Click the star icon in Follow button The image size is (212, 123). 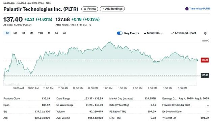tap(85, 9)
